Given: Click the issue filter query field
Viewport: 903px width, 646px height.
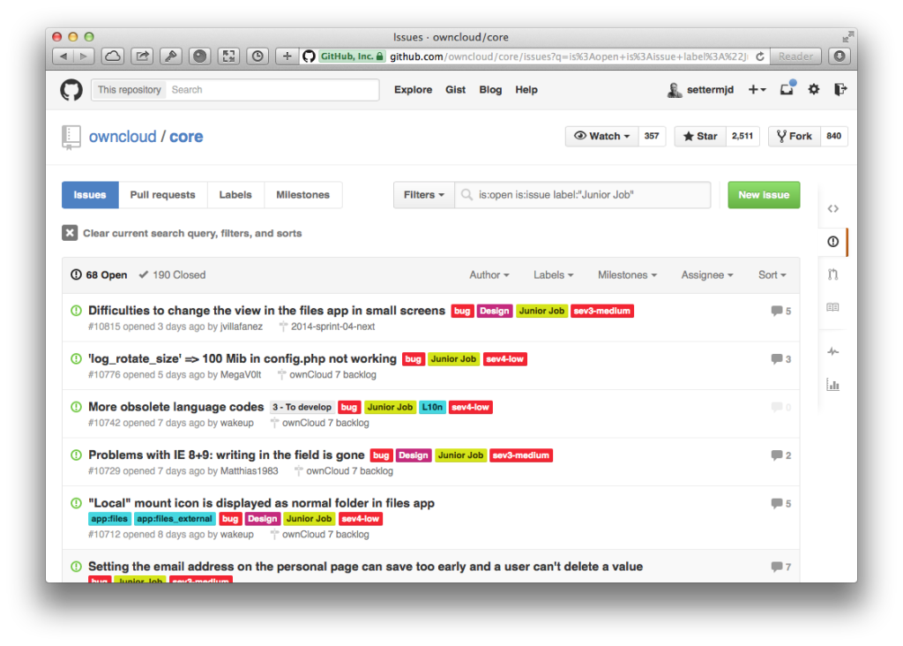Looking at the screenshot, I should pos(583,195).
